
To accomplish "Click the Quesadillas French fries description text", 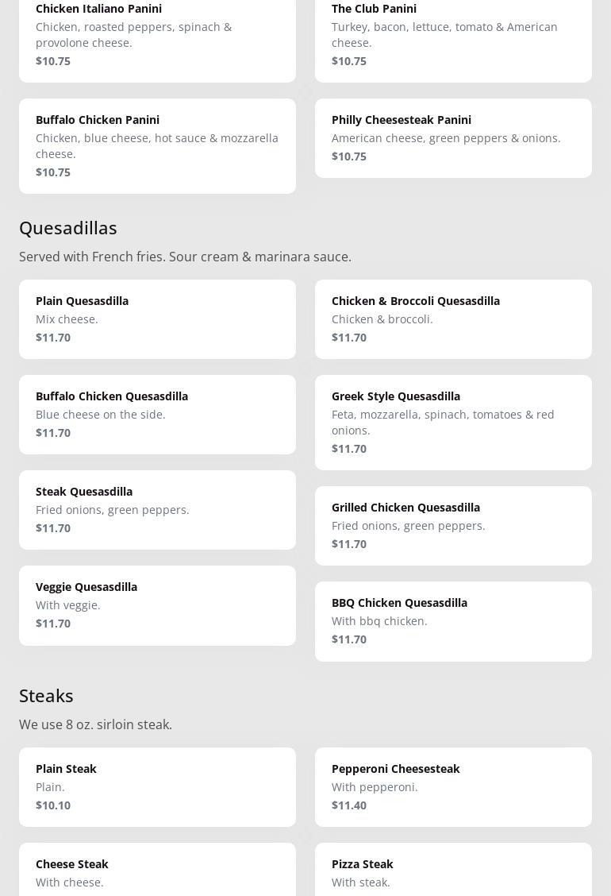I will pyautogui.click(x=185, y=257).
